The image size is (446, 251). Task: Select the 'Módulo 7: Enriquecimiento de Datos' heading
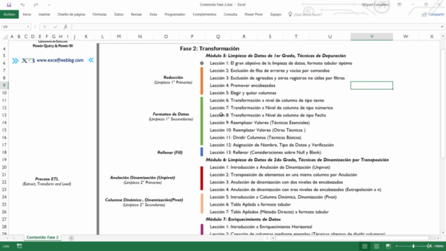(x=243, y=219)
